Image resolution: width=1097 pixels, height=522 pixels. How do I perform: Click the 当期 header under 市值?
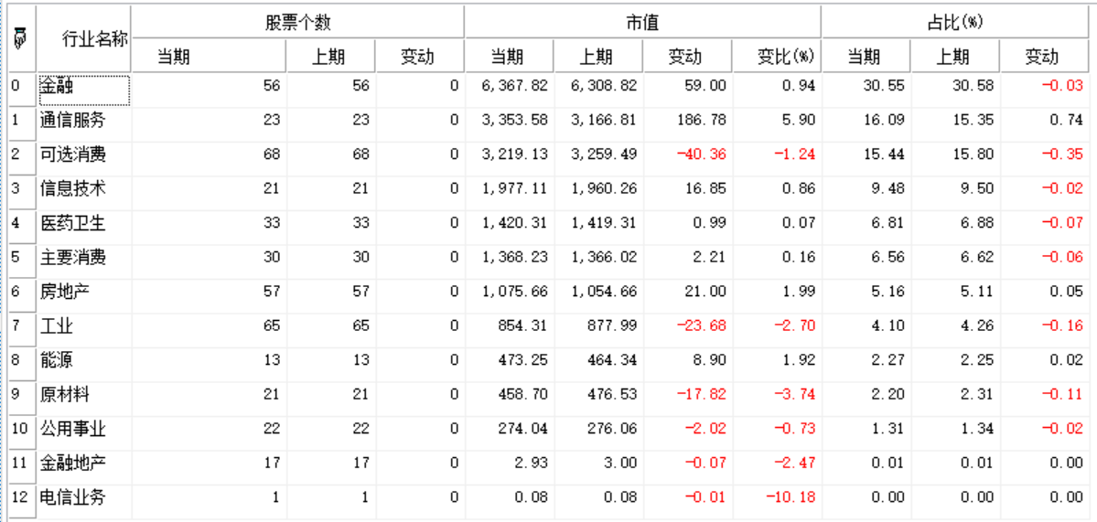(508, 57)
